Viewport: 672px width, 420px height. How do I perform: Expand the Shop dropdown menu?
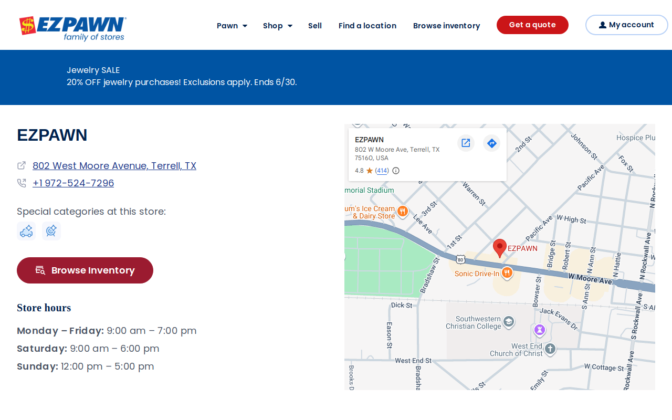coord(278,26)
